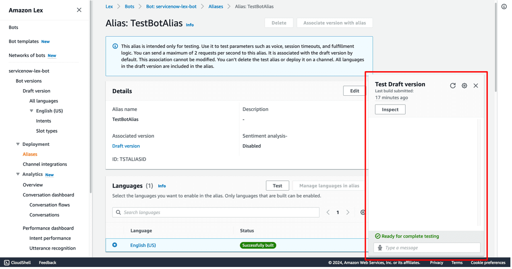Open Conversation dashboard in the sidebar
Image resolution: width=512 pixels, height=269 pixels.
48,195
